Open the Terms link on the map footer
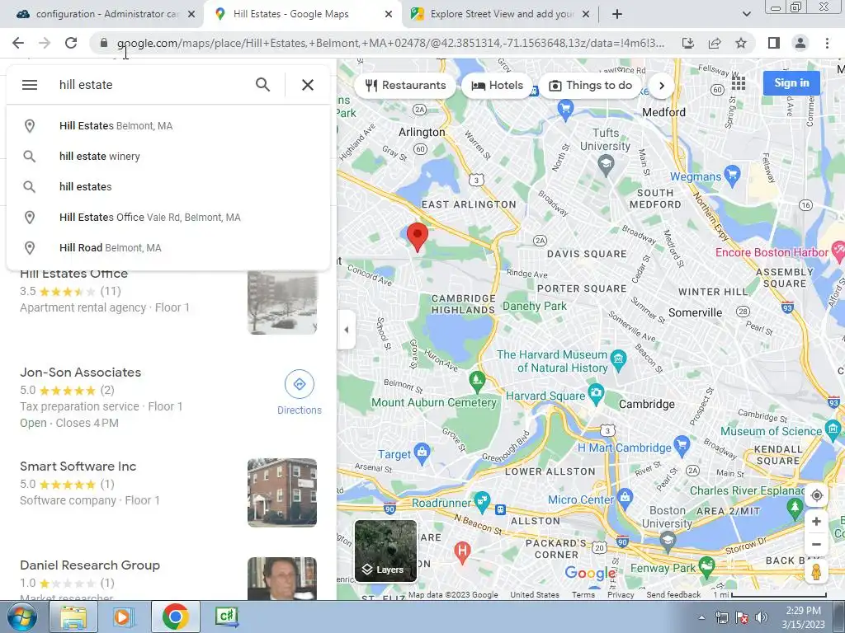This screenshot has width=845, height=633. (x=583, y=595)
